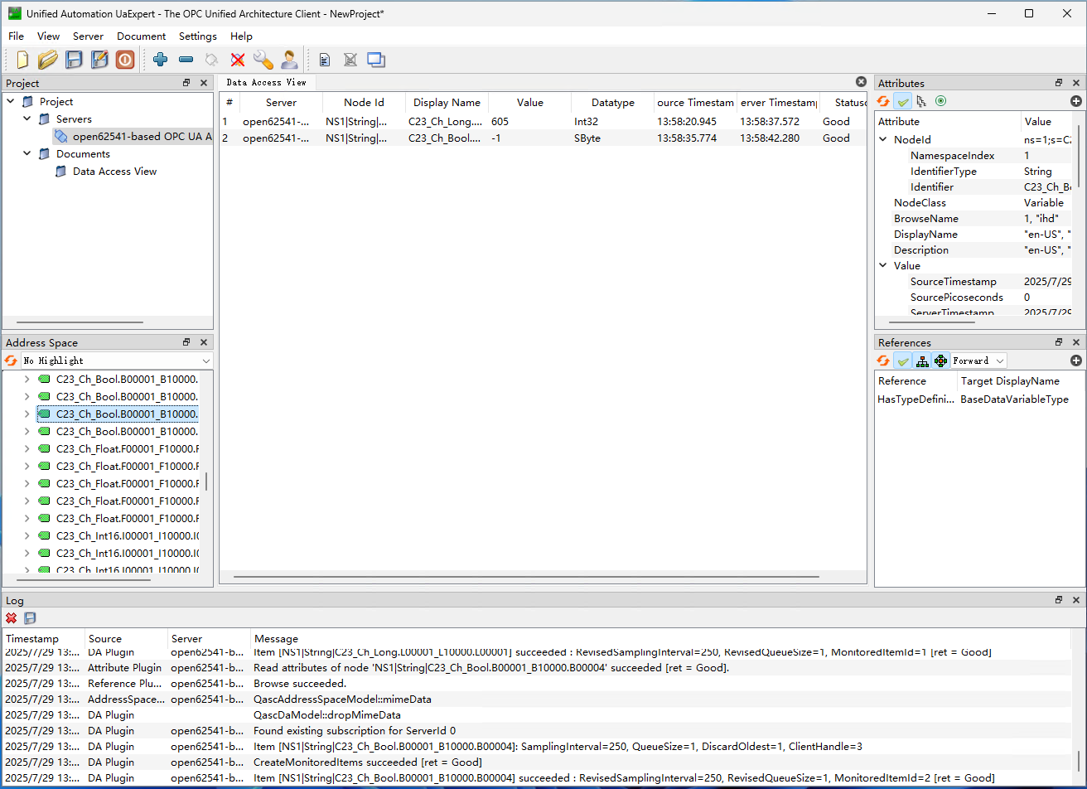Click the windows layout toolbar icon
Screen dimensions: 1087x789
tap(376, 60)
